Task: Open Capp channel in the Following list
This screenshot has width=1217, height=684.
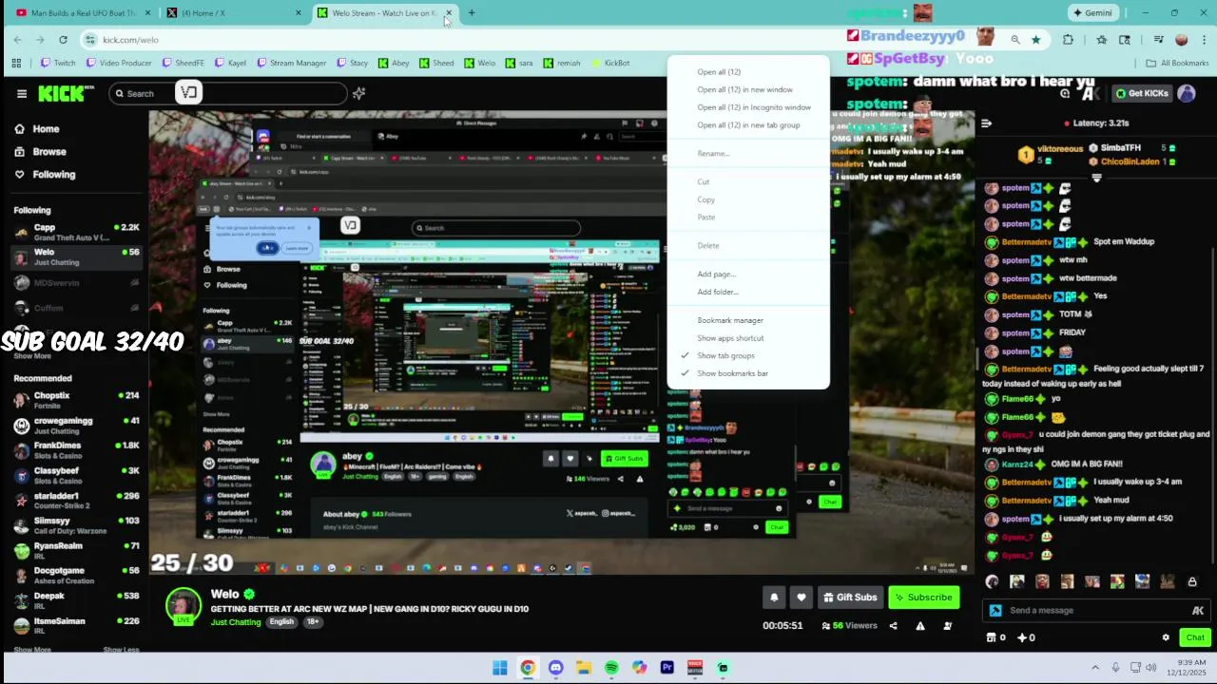Action: tap(76, 233)
